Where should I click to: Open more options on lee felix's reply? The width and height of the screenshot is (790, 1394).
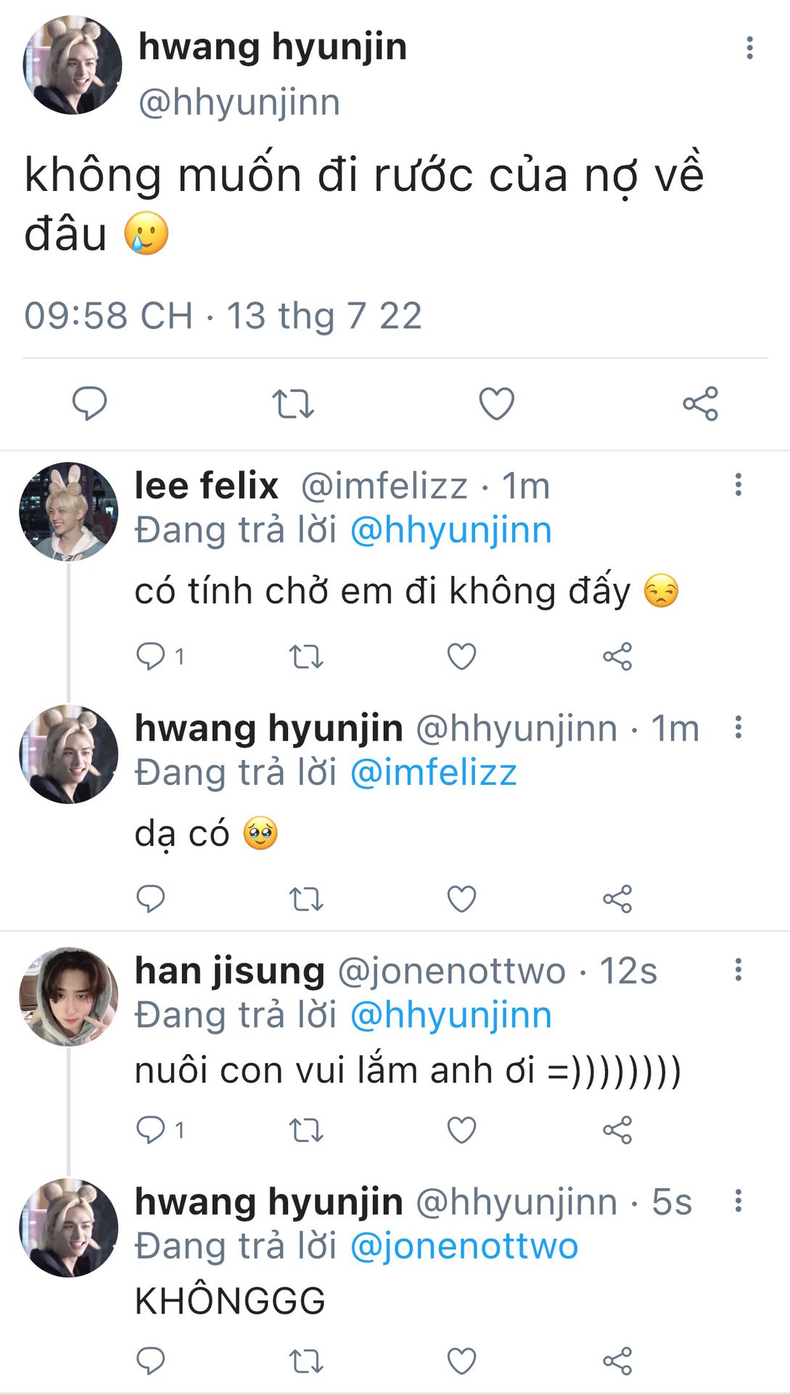click(738, 484)
